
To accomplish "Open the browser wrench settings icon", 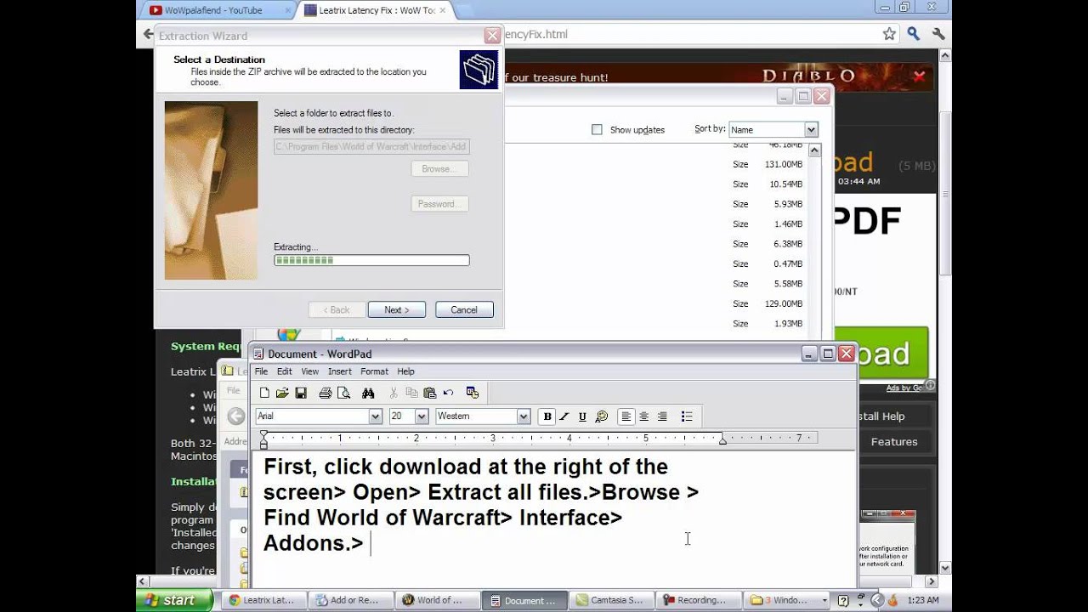I will coord(938,34).
